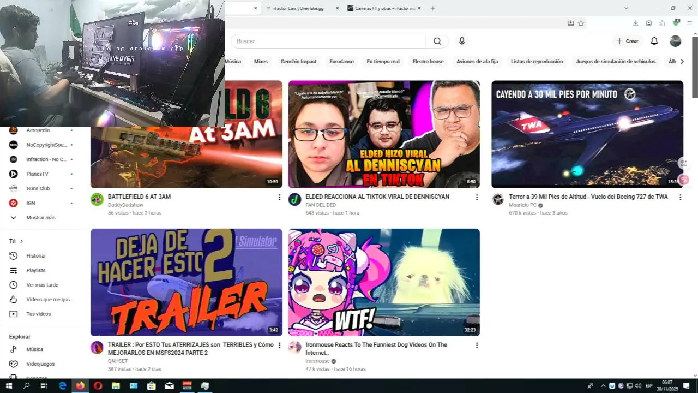This screenshot has height=393, width=698.
Task: Open options menu for BATTLEFIELD 6 AT 3AM
Action: pos(279,197)
